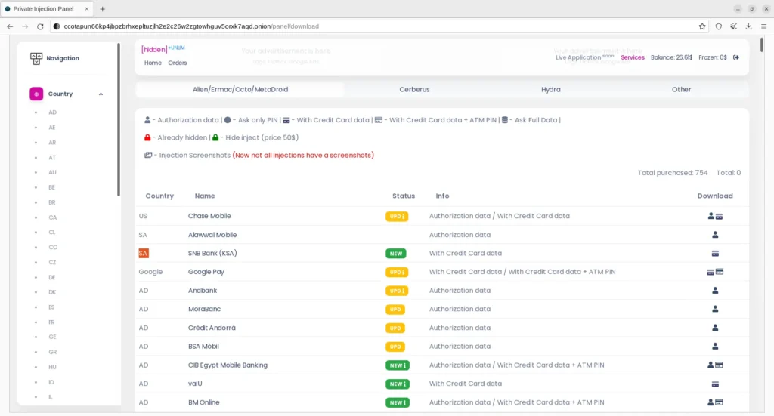Close the Private Injection Panel tab
The height and width of the screenshot is (416, 774).
point(86,9)
